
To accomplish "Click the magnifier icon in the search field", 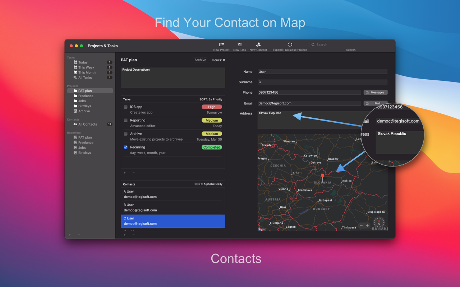I will click(313, 44).
